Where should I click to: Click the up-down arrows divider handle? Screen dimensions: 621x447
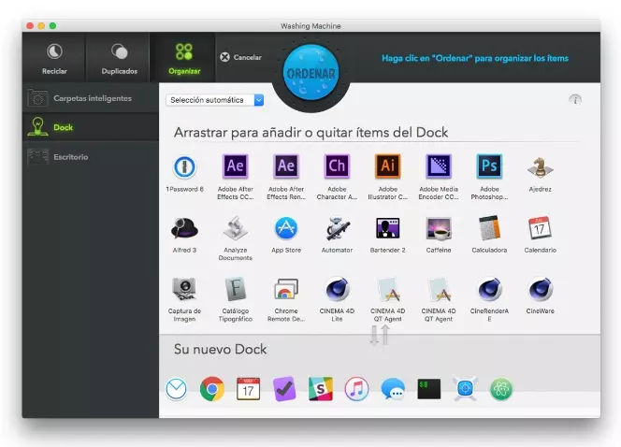[x=380, y=335]
